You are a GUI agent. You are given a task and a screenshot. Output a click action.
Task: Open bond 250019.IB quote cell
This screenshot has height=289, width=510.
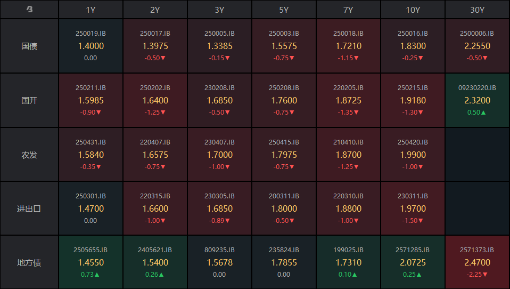pos(91,46)
